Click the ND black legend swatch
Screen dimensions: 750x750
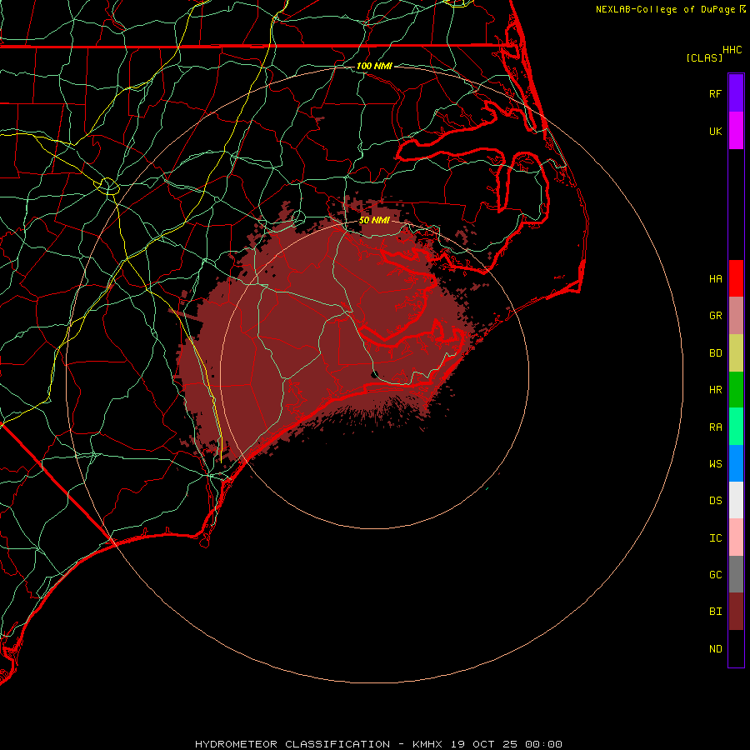click(x=736, y=648)
